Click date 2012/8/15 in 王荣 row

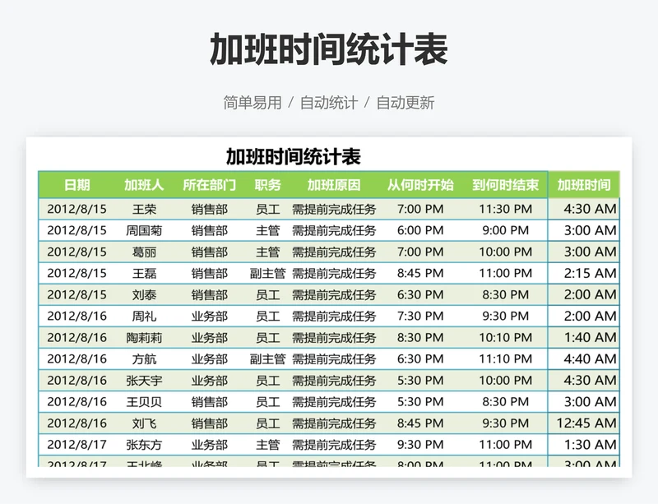[x=76, y=209]
